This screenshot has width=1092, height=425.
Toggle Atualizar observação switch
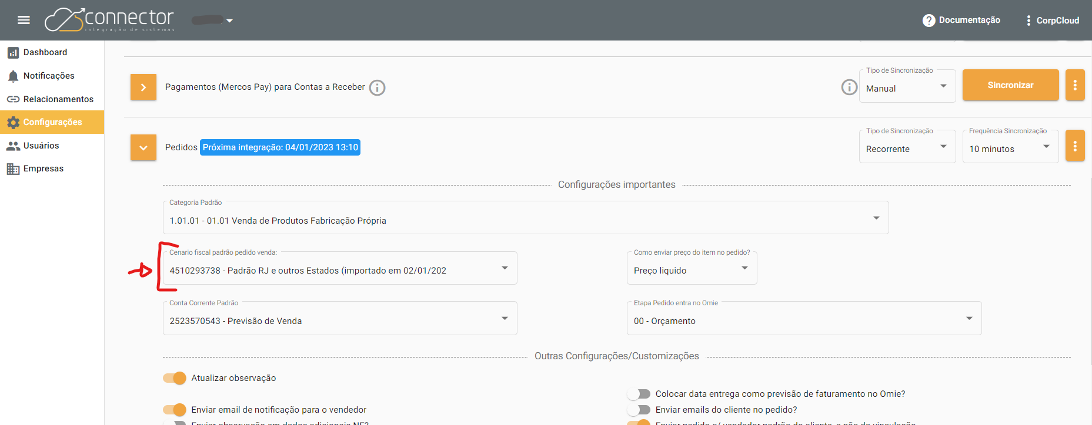175,378
